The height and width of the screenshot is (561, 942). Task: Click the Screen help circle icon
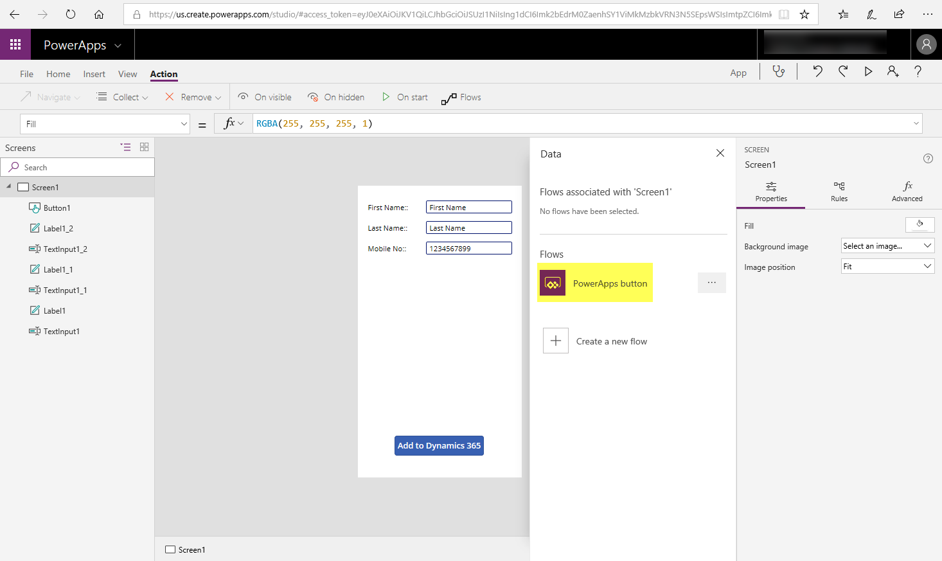click(x=928, y=158)
